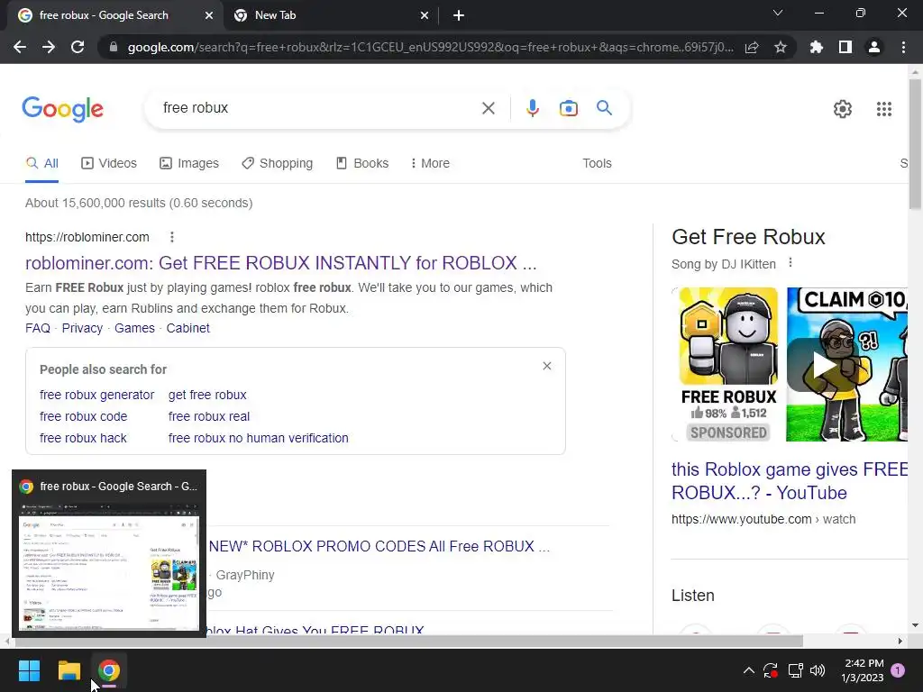Bookmark this page with the star icon
Screen dimensions: 923x692
781,47
